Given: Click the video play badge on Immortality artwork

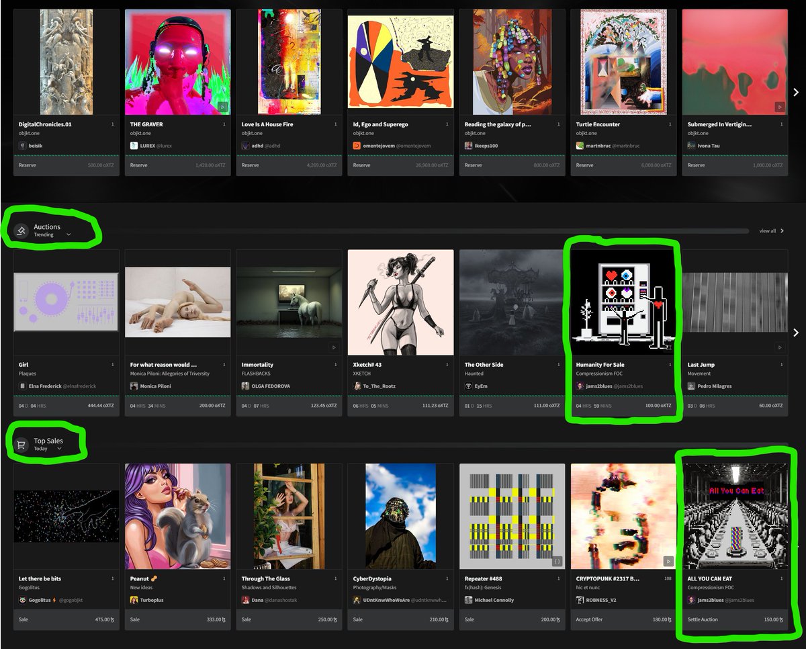Looking at the screenshot, I should pyautogui.click(x=334, y=347).
